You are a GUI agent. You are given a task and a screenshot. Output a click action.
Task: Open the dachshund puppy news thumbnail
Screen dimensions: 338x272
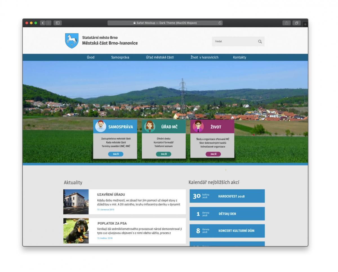click(76, 231)
